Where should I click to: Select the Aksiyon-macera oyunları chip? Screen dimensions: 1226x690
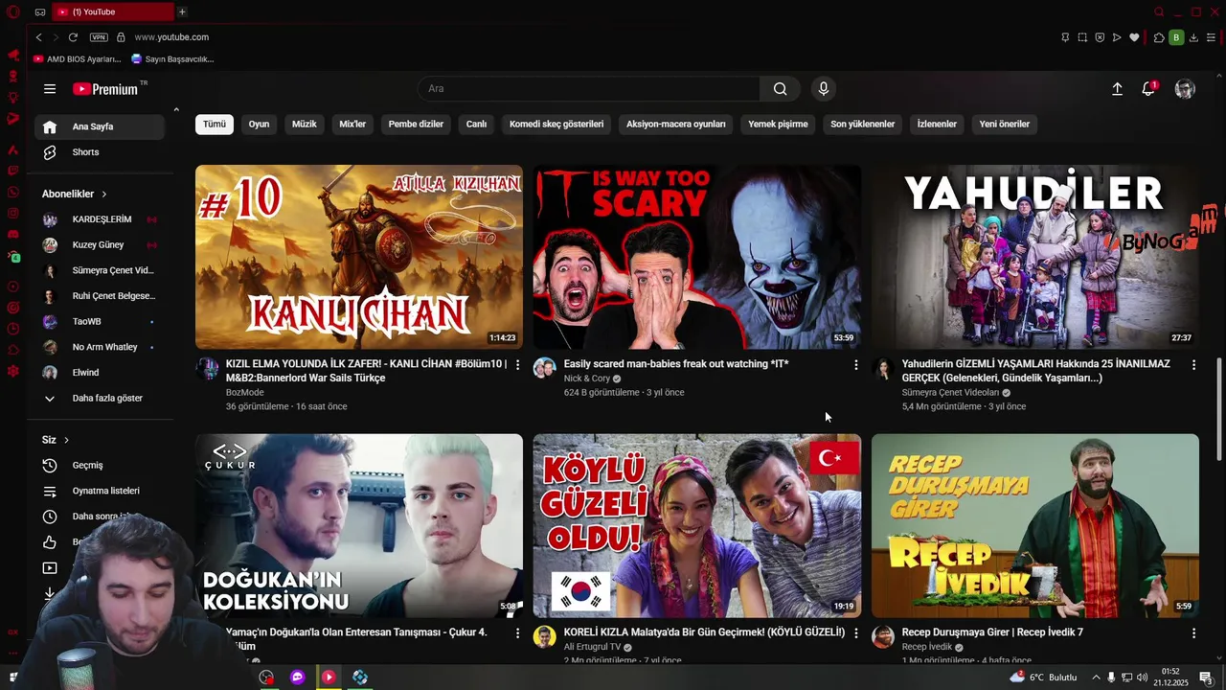pos(676,125)
